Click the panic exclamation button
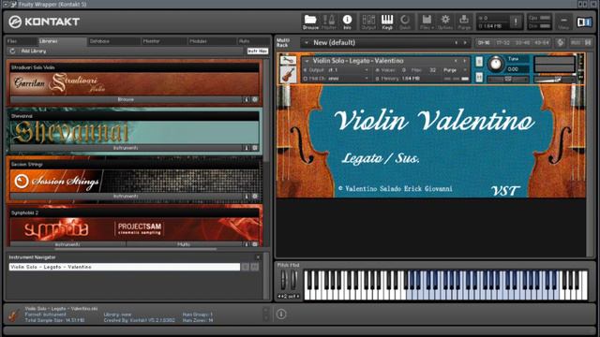This screenshot has width=600, height=337. (516, 22)
